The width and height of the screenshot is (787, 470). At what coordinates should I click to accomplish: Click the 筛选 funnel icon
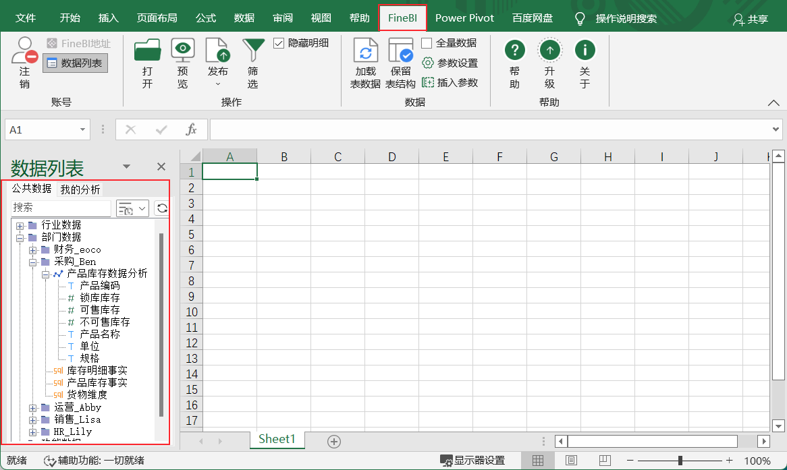[x=253, y=51]
